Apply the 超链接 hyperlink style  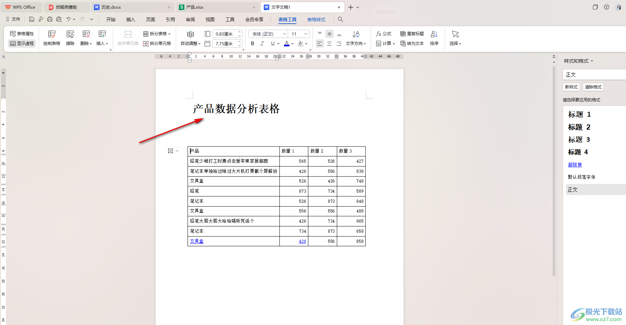(x=575, y=164)
